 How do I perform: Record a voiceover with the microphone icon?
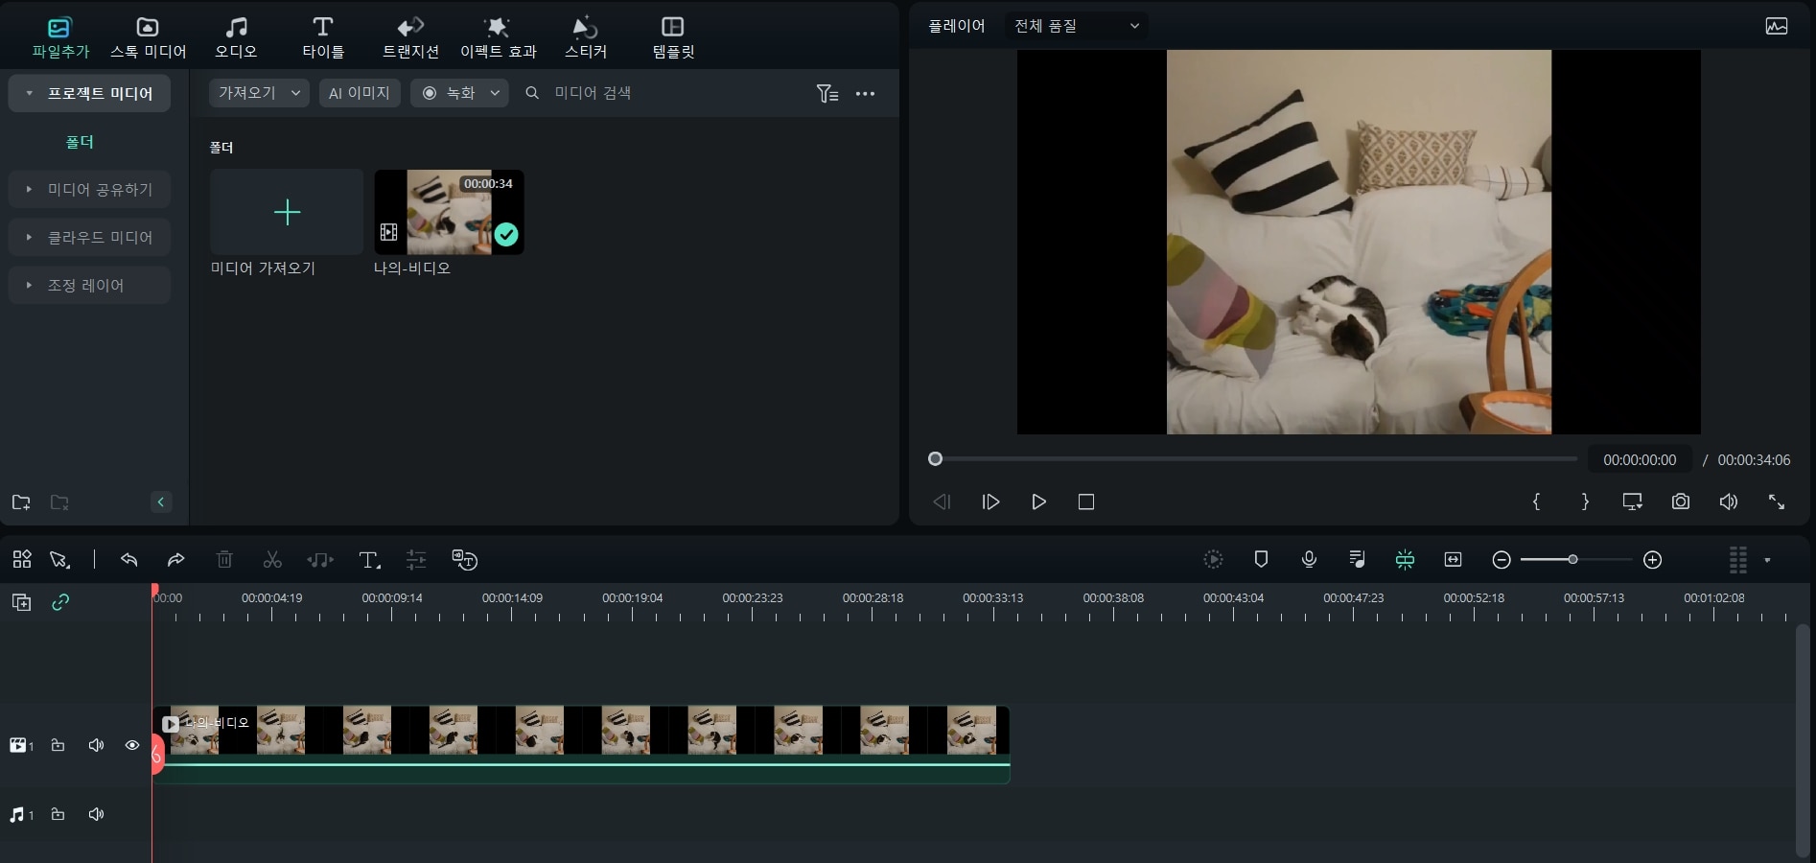1309,559
